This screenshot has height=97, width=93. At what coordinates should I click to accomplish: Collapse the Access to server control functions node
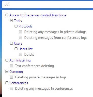coord(7,15)
